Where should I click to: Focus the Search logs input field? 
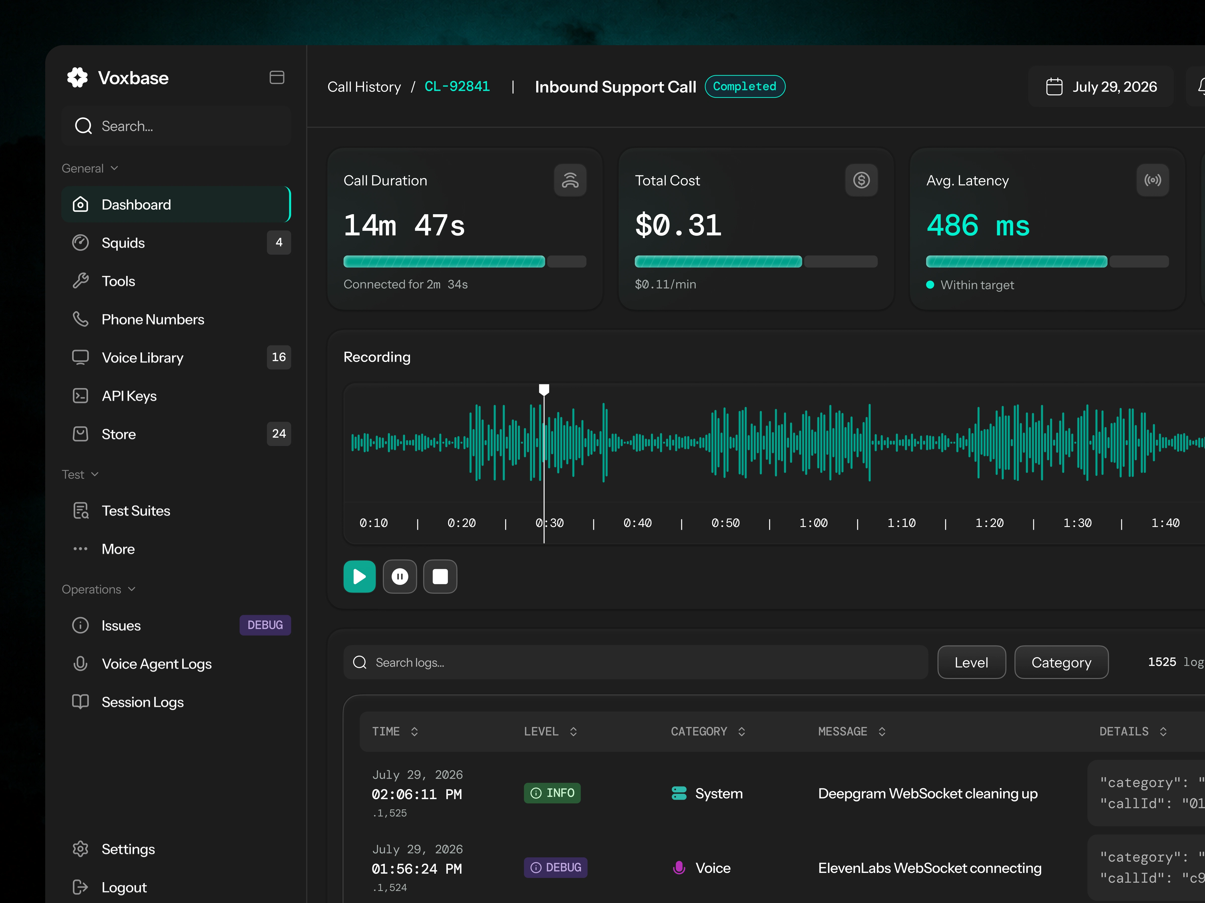(635, 662)
